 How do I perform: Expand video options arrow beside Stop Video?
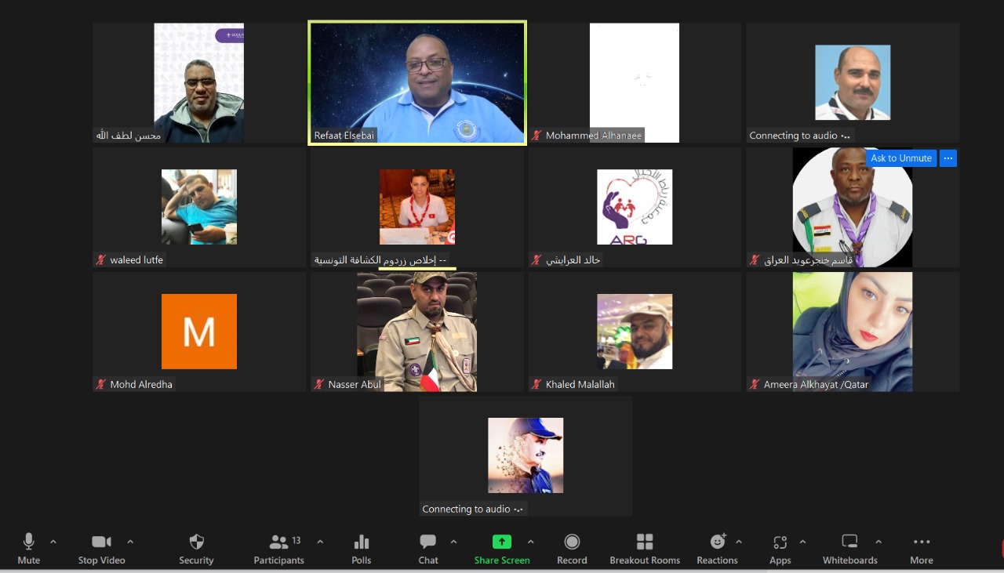point(130,542)
